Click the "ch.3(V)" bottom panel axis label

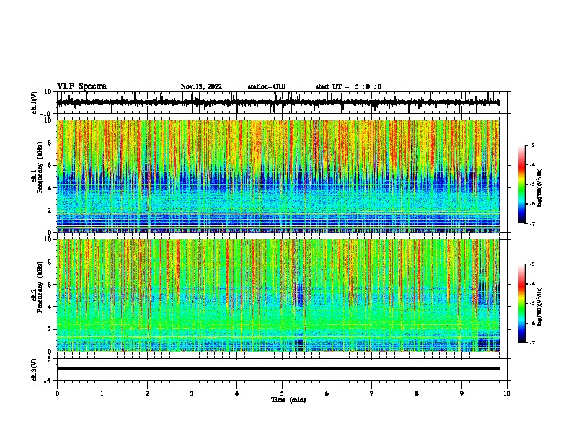tap(35, 370)
